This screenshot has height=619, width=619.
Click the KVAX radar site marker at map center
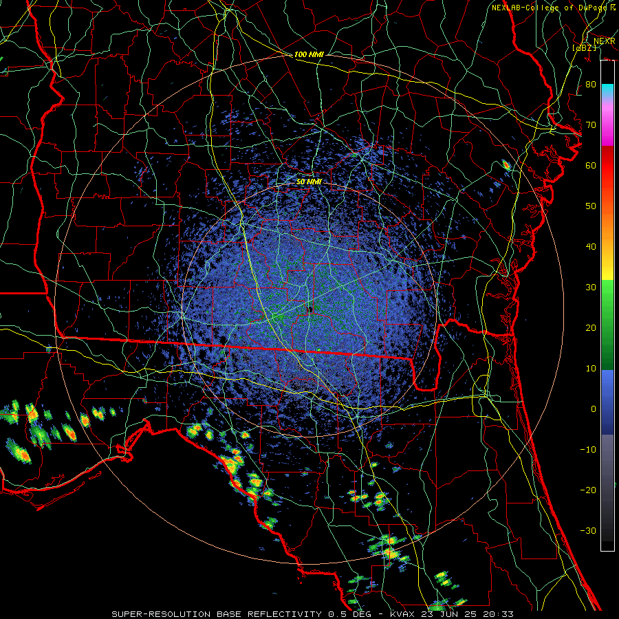click(310, 309)
